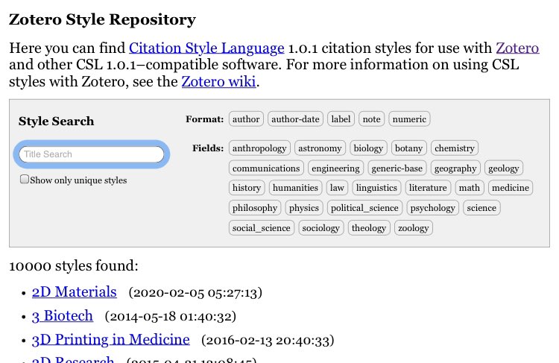Filter by author-date format

296,119
